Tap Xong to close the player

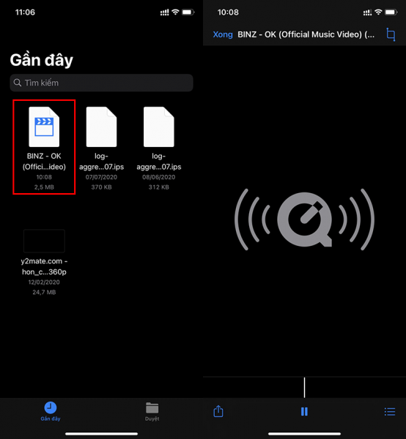pyautogui.click(x=223, y=34)
